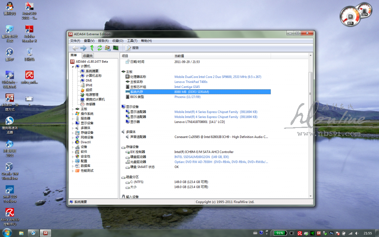Expand the 主板 tree node
This screenshot has height=237, width=379.
pos(73,109)
